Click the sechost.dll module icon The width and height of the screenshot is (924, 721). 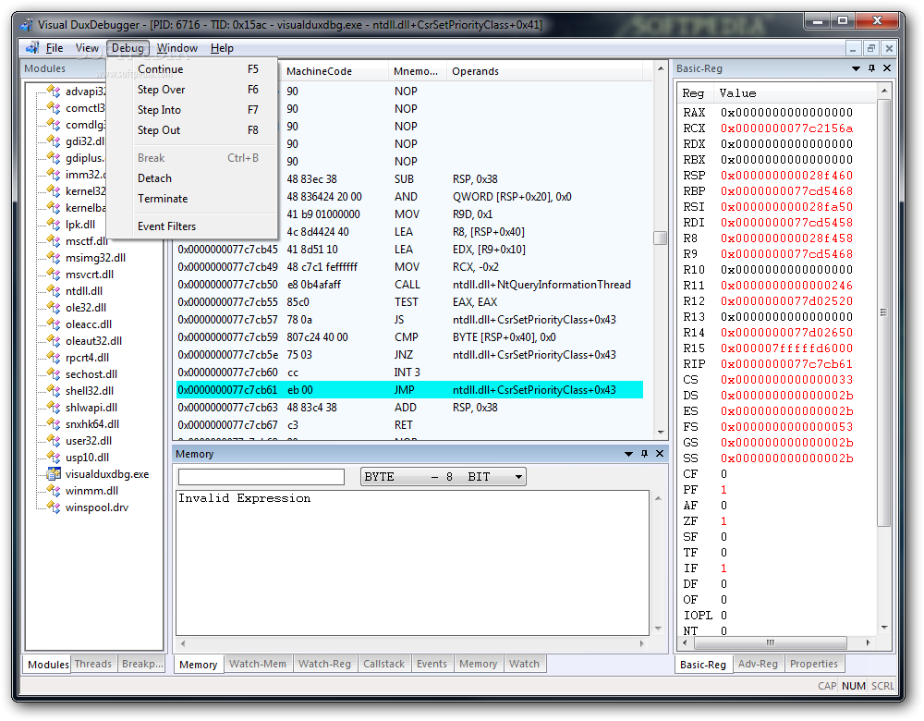[54, 373]
